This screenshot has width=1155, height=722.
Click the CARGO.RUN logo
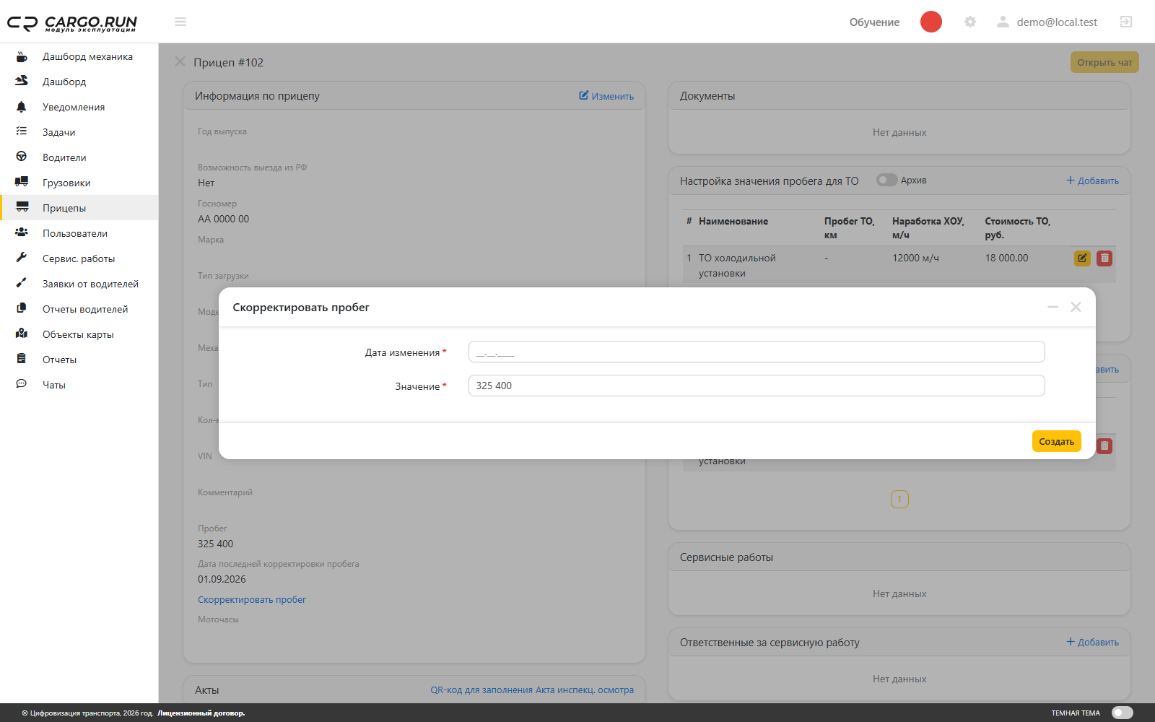[x=72, y=23]
